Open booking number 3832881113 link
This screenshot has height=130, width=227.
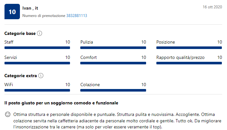pos(77,16)
